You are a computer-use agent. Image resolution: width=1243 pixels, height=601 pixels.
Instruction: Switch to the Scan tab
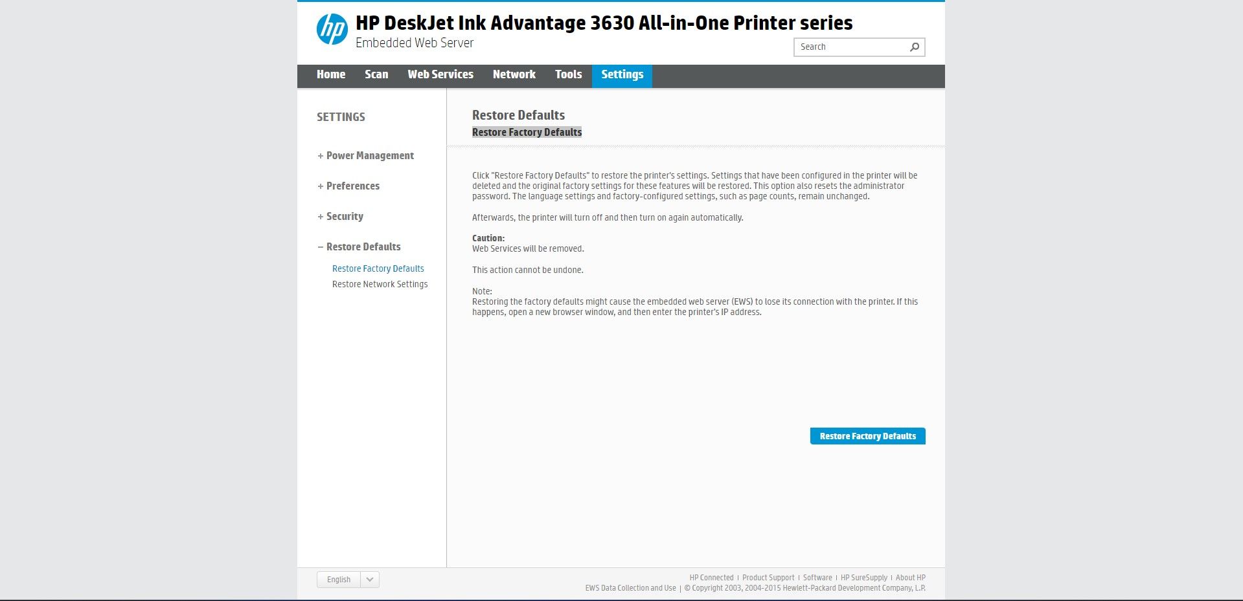tap(376, 76)
